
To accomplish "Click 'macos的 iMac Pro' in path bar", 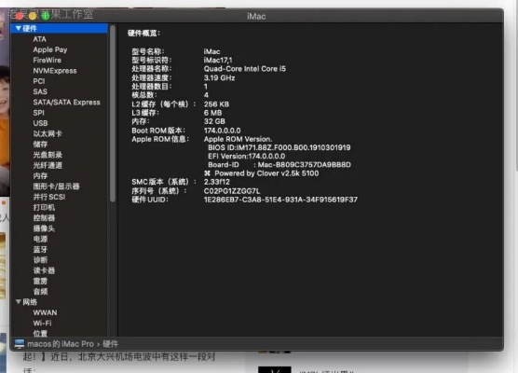I will 61,344.
